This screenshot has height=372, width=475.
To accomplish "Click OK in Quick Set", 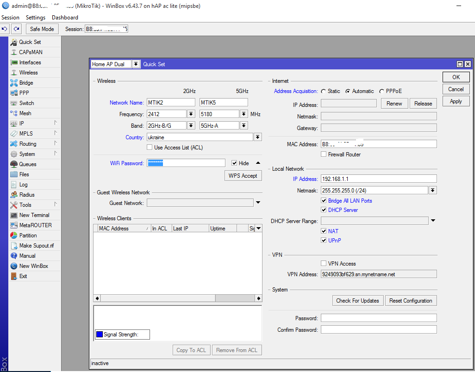I will (456, 77).
